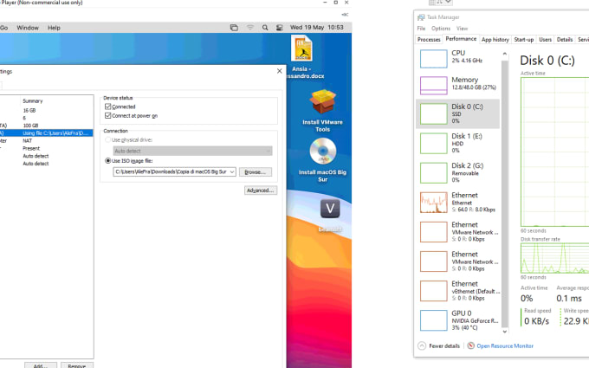Click the screen mirroring icon in the macOS menu bar

(x=234, y=28)
